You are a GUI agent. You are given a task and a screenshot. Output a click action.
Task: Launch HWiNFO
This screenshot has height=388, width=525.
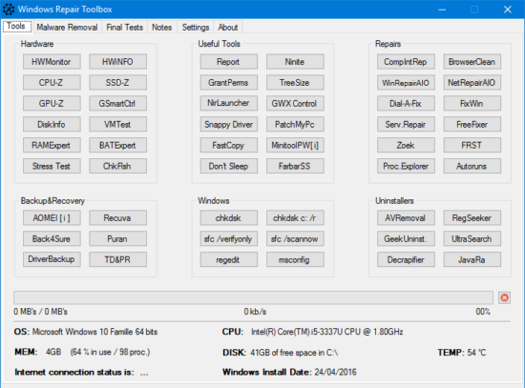(x=117, y=62)
